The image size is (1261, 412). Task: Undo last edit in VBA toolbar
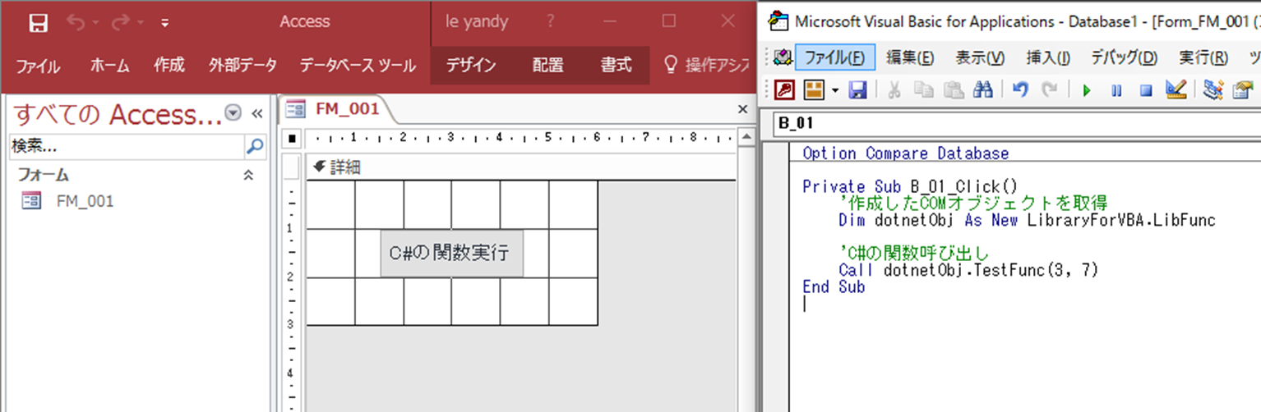coord(1020,90)
